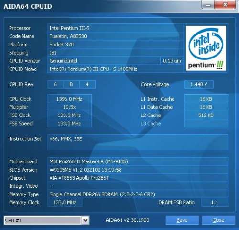This screenshot has height=230, width=239.
Task: Click the red X window close button
Action: click(225, 5)
